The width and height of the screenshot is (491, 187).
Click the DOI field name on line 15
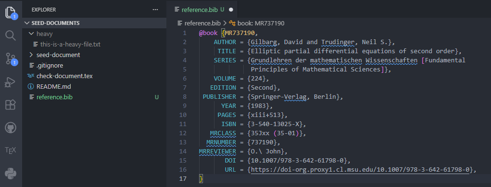click(230, 161)
